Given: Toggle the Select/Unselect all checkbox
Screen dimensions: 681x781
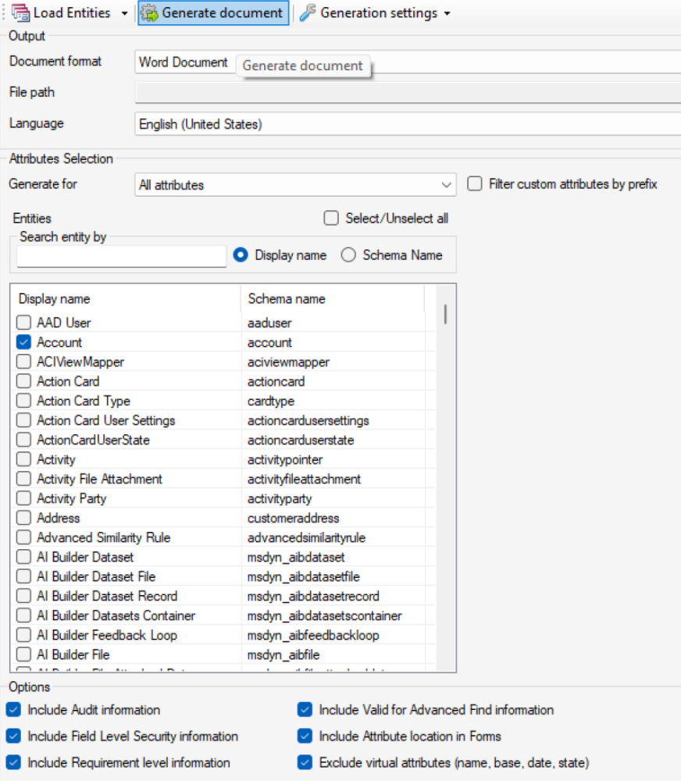Looking at the screenshot, I should click(331, 218).
